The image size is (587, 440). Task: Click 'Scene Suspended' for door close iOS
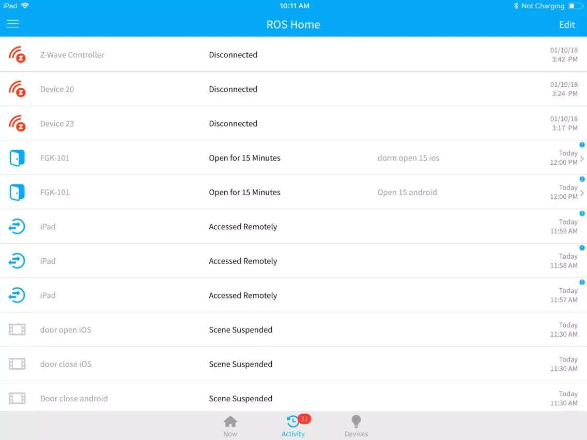point(240,364)
